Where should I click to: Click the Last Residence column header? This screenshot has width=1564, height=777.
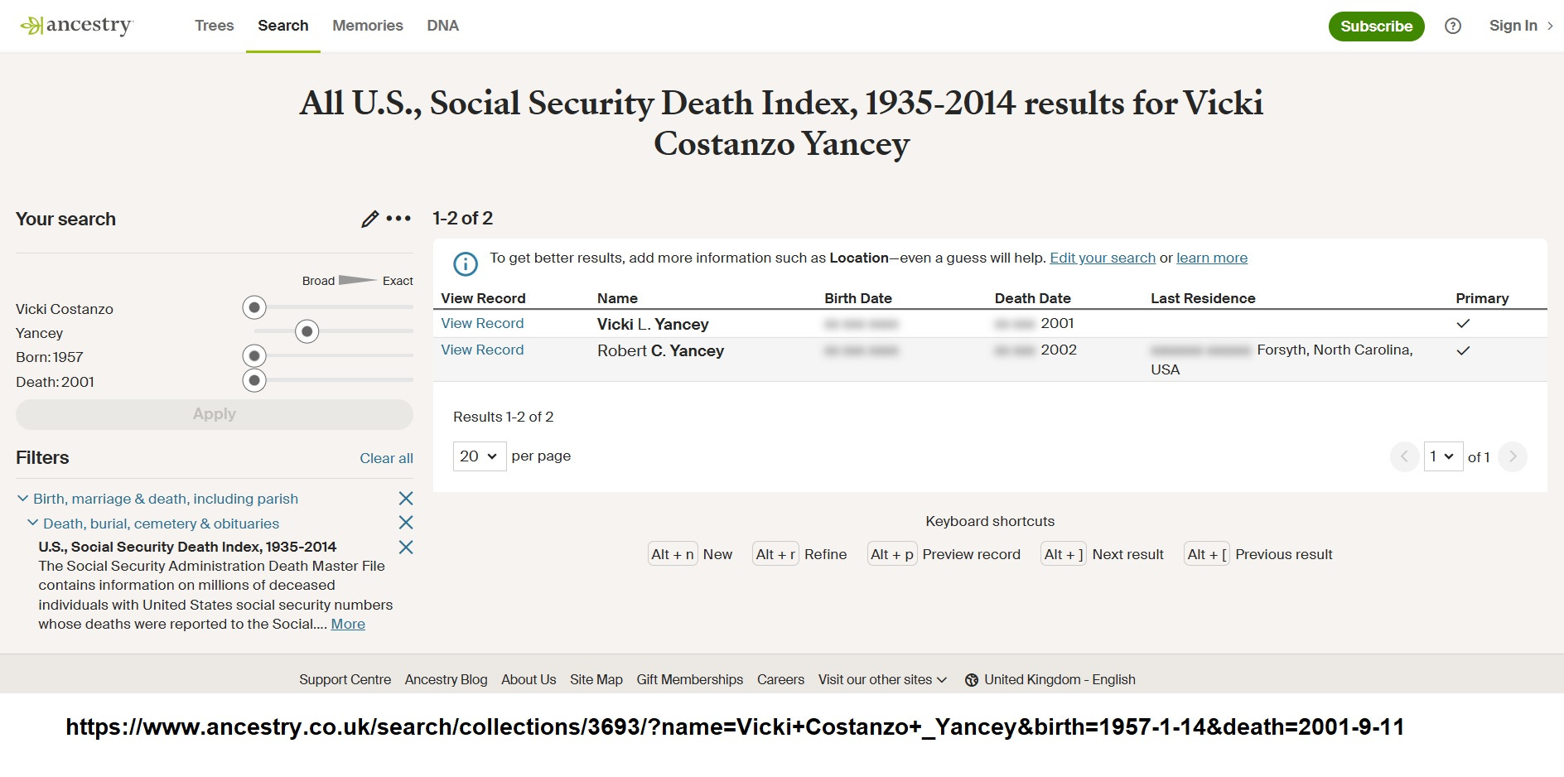1203,298
